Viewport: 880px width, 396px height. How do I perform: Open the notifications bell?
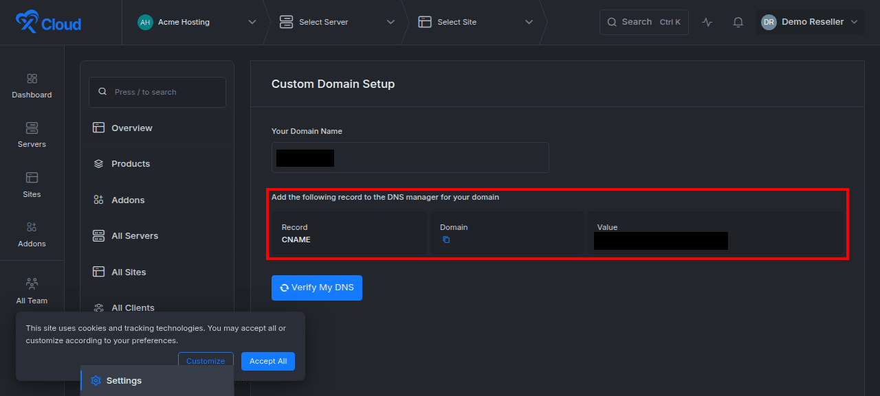tap(738, 23)
